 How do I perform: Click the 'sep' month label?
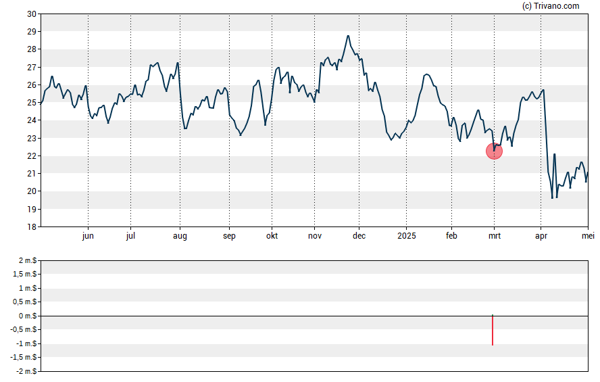(x=229, y=236)
